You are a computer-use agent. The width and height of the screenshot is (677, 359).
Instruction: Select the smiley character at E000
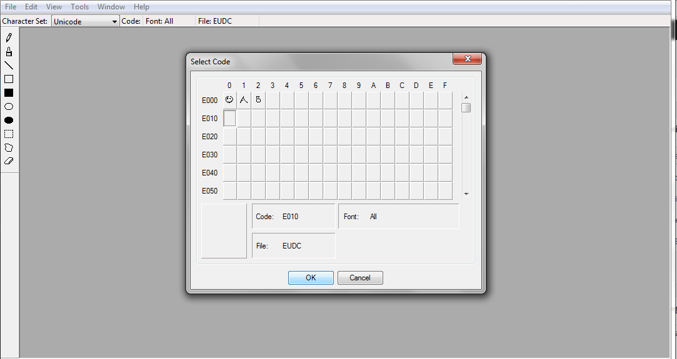229,100
